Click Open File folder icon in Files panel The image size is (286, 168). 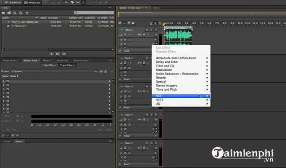pyautogui.click(x=3, y=13)
